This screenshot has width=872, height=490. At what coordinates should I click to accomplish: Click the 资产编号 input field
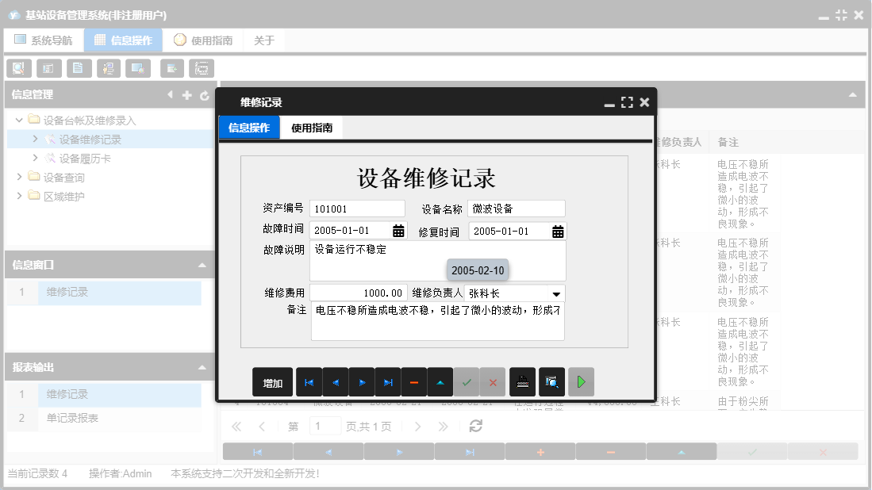pyautogui.click(x=356, y=208)
